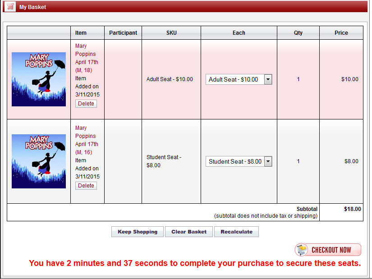Click the Price column header
This screenshot has height=279, width=372.
pos(341,33)
